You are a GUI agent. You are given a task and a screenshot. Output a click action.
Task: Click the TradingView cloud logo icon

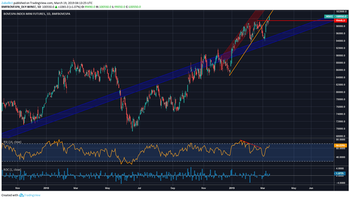point(21,195)
